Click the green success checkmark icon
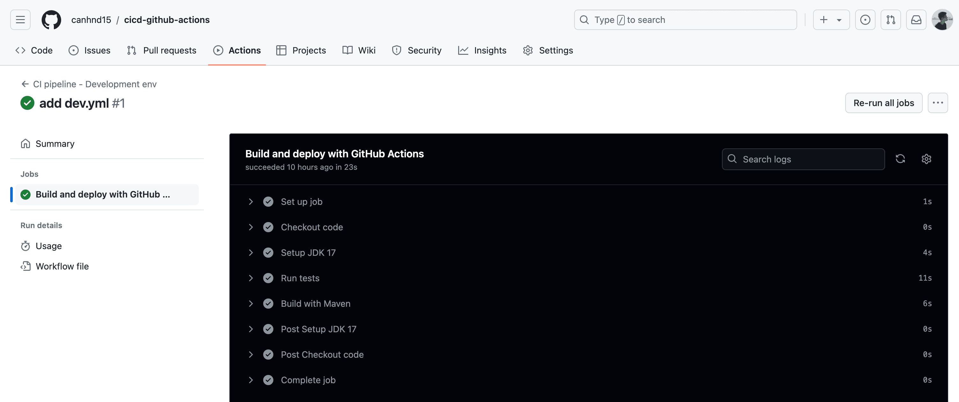The image size is (959, 402). 27,102
